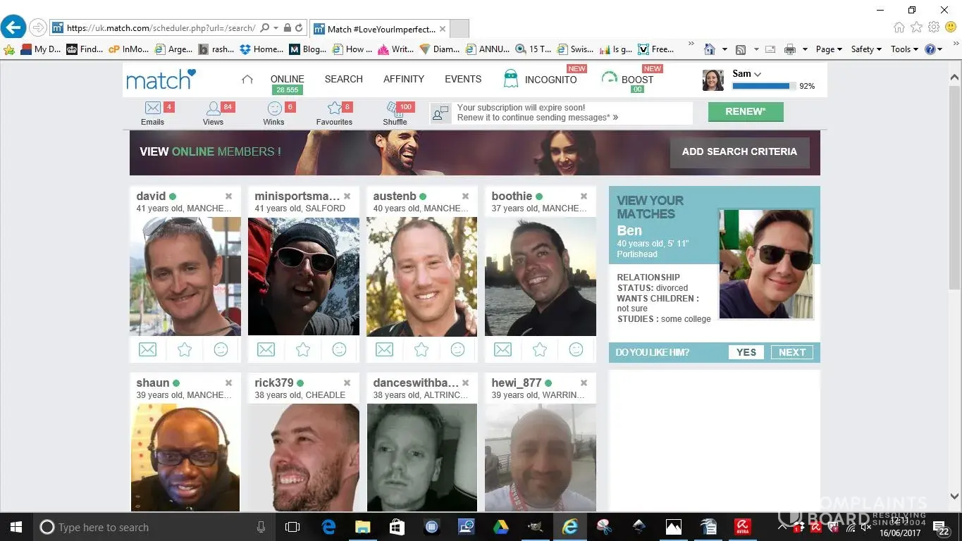Open the subscription message icon
This screenshot has width=962, height=541.
(x=441, y=113)
